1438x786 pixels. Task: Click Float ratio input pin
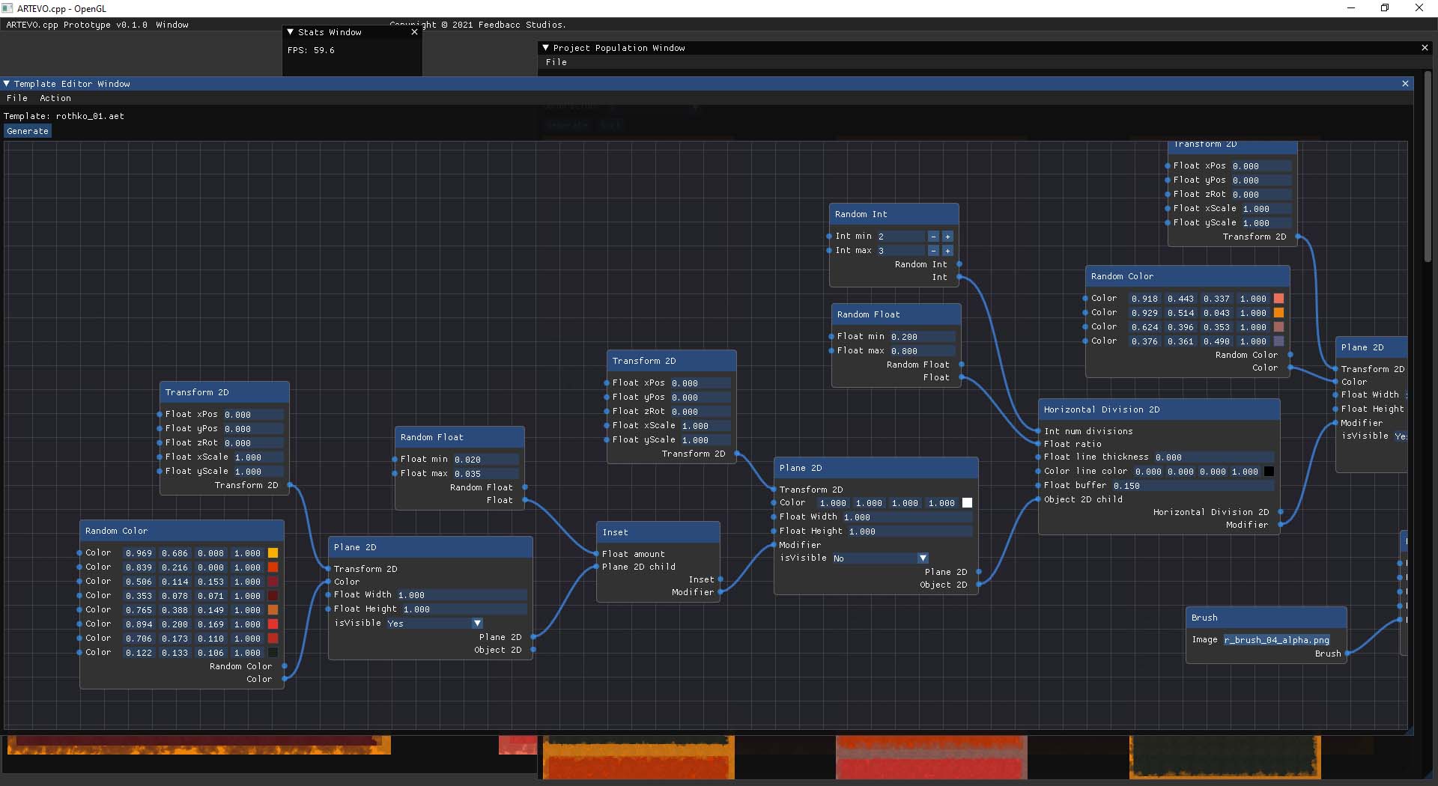click(x=1038, y=444)
